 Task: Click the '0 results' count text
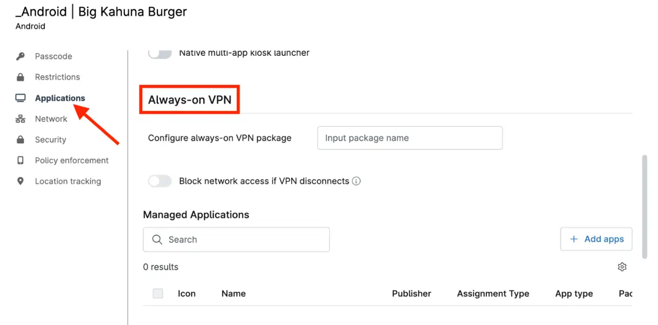pyautogui.click(x=161, y=267)
